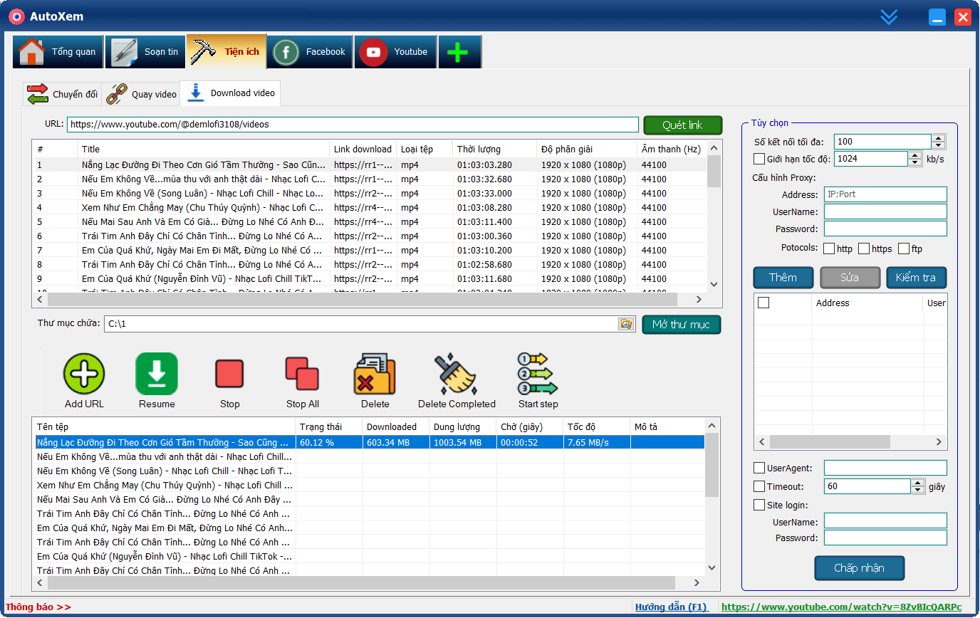Click the Delete folder icon

point(375,374)
